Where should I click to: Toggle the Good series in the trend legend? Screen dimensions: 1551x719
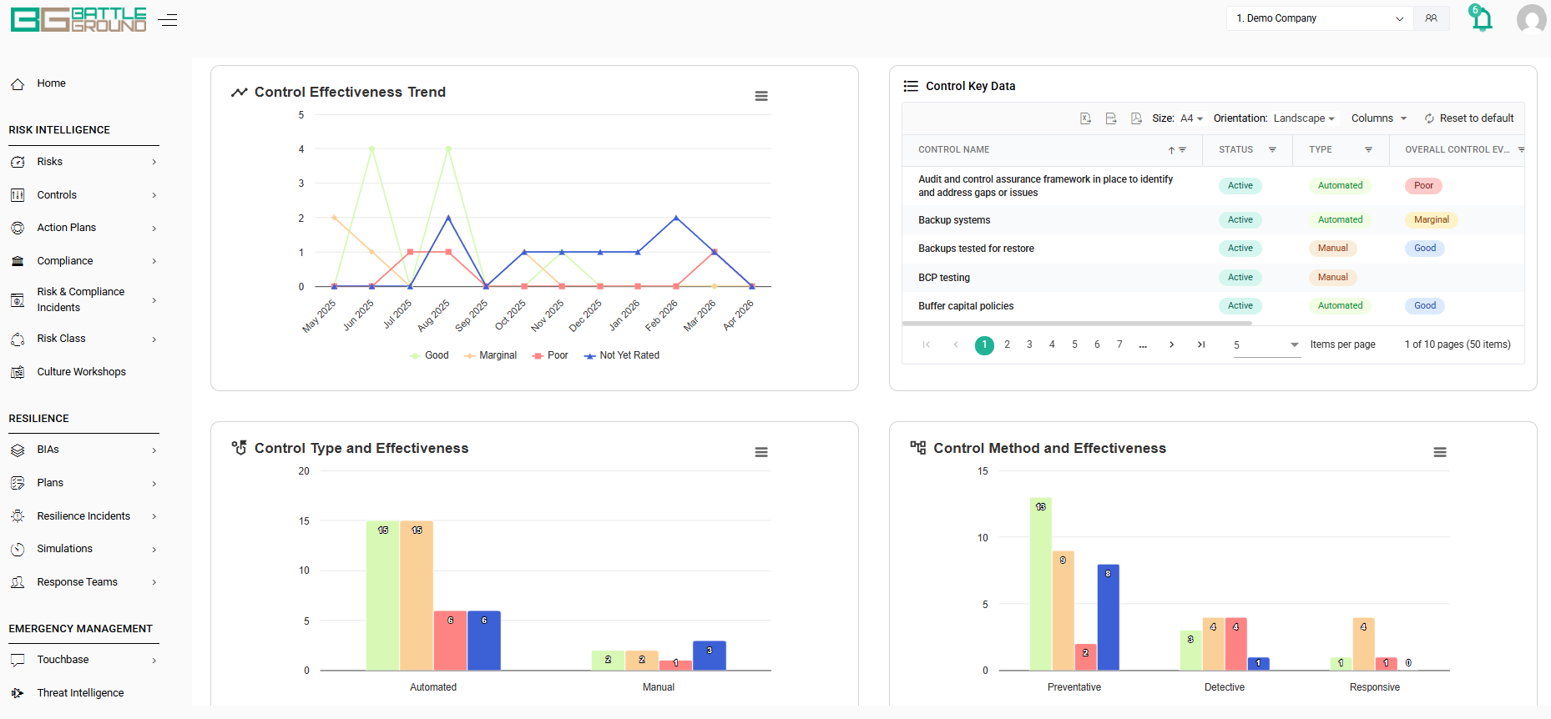coord(429,355)
